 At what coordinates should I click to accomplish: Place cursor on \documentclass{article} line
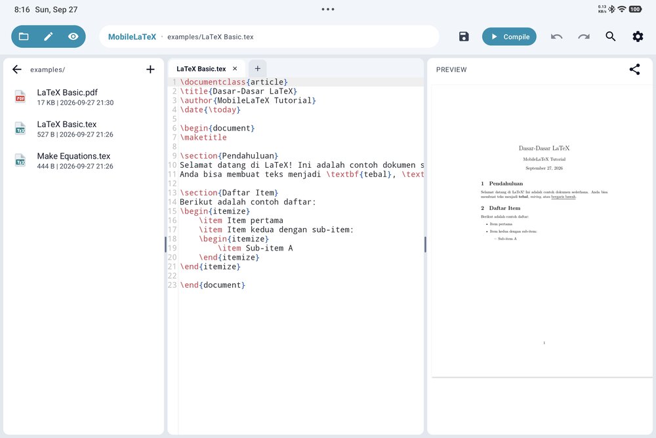(x=234, y=82)
